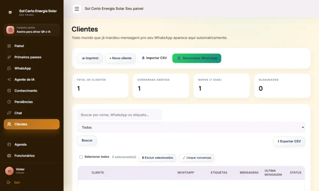319x191 pixels.
Task: Click the Pendências question mark icon
Action: (9, 102)
